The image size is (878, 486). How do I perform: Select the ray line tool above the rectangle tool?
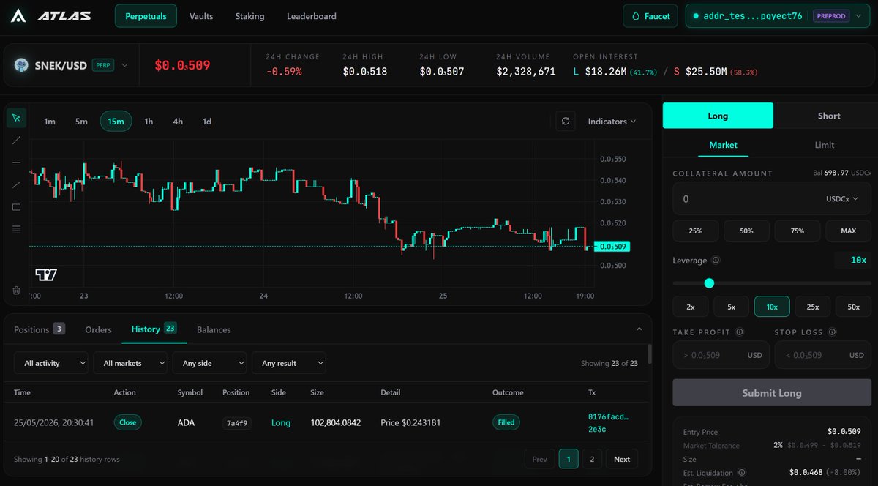coord(16,184)
